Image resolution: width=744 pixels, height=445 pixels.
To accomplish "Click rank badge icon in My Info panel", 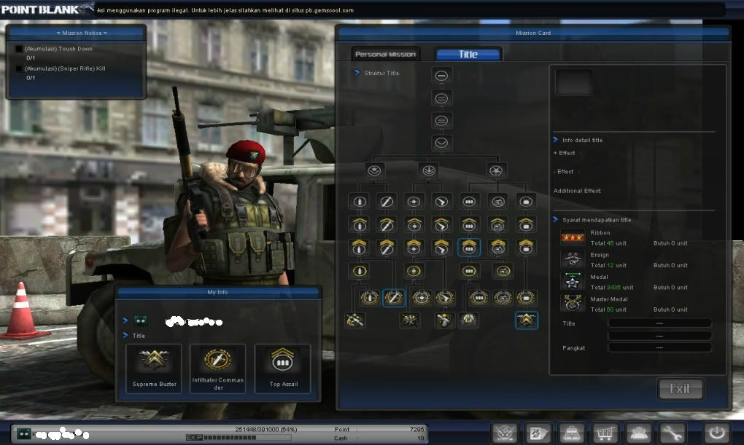I will tap(141, 321).
